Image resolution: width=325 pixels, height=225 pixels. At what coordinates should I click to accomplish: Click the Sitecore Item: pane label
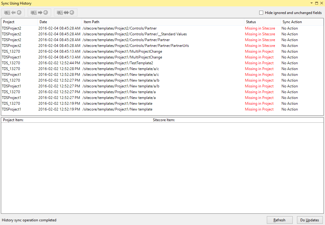point(164,120)
